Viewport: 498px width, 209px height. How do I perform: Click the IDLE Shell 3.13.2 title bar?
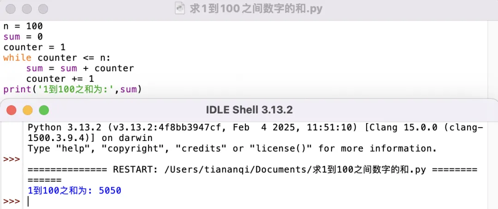point(249,110)
